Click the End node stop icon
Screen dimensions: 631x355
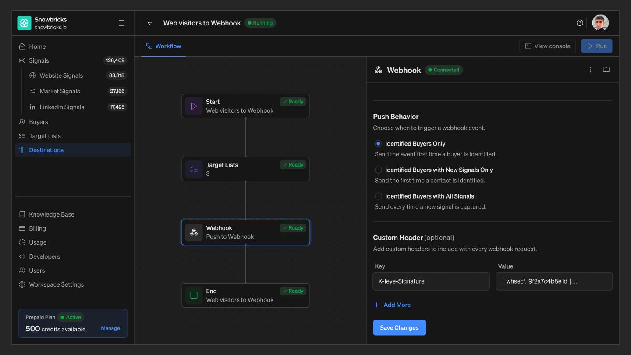click(x=194, y=295)
